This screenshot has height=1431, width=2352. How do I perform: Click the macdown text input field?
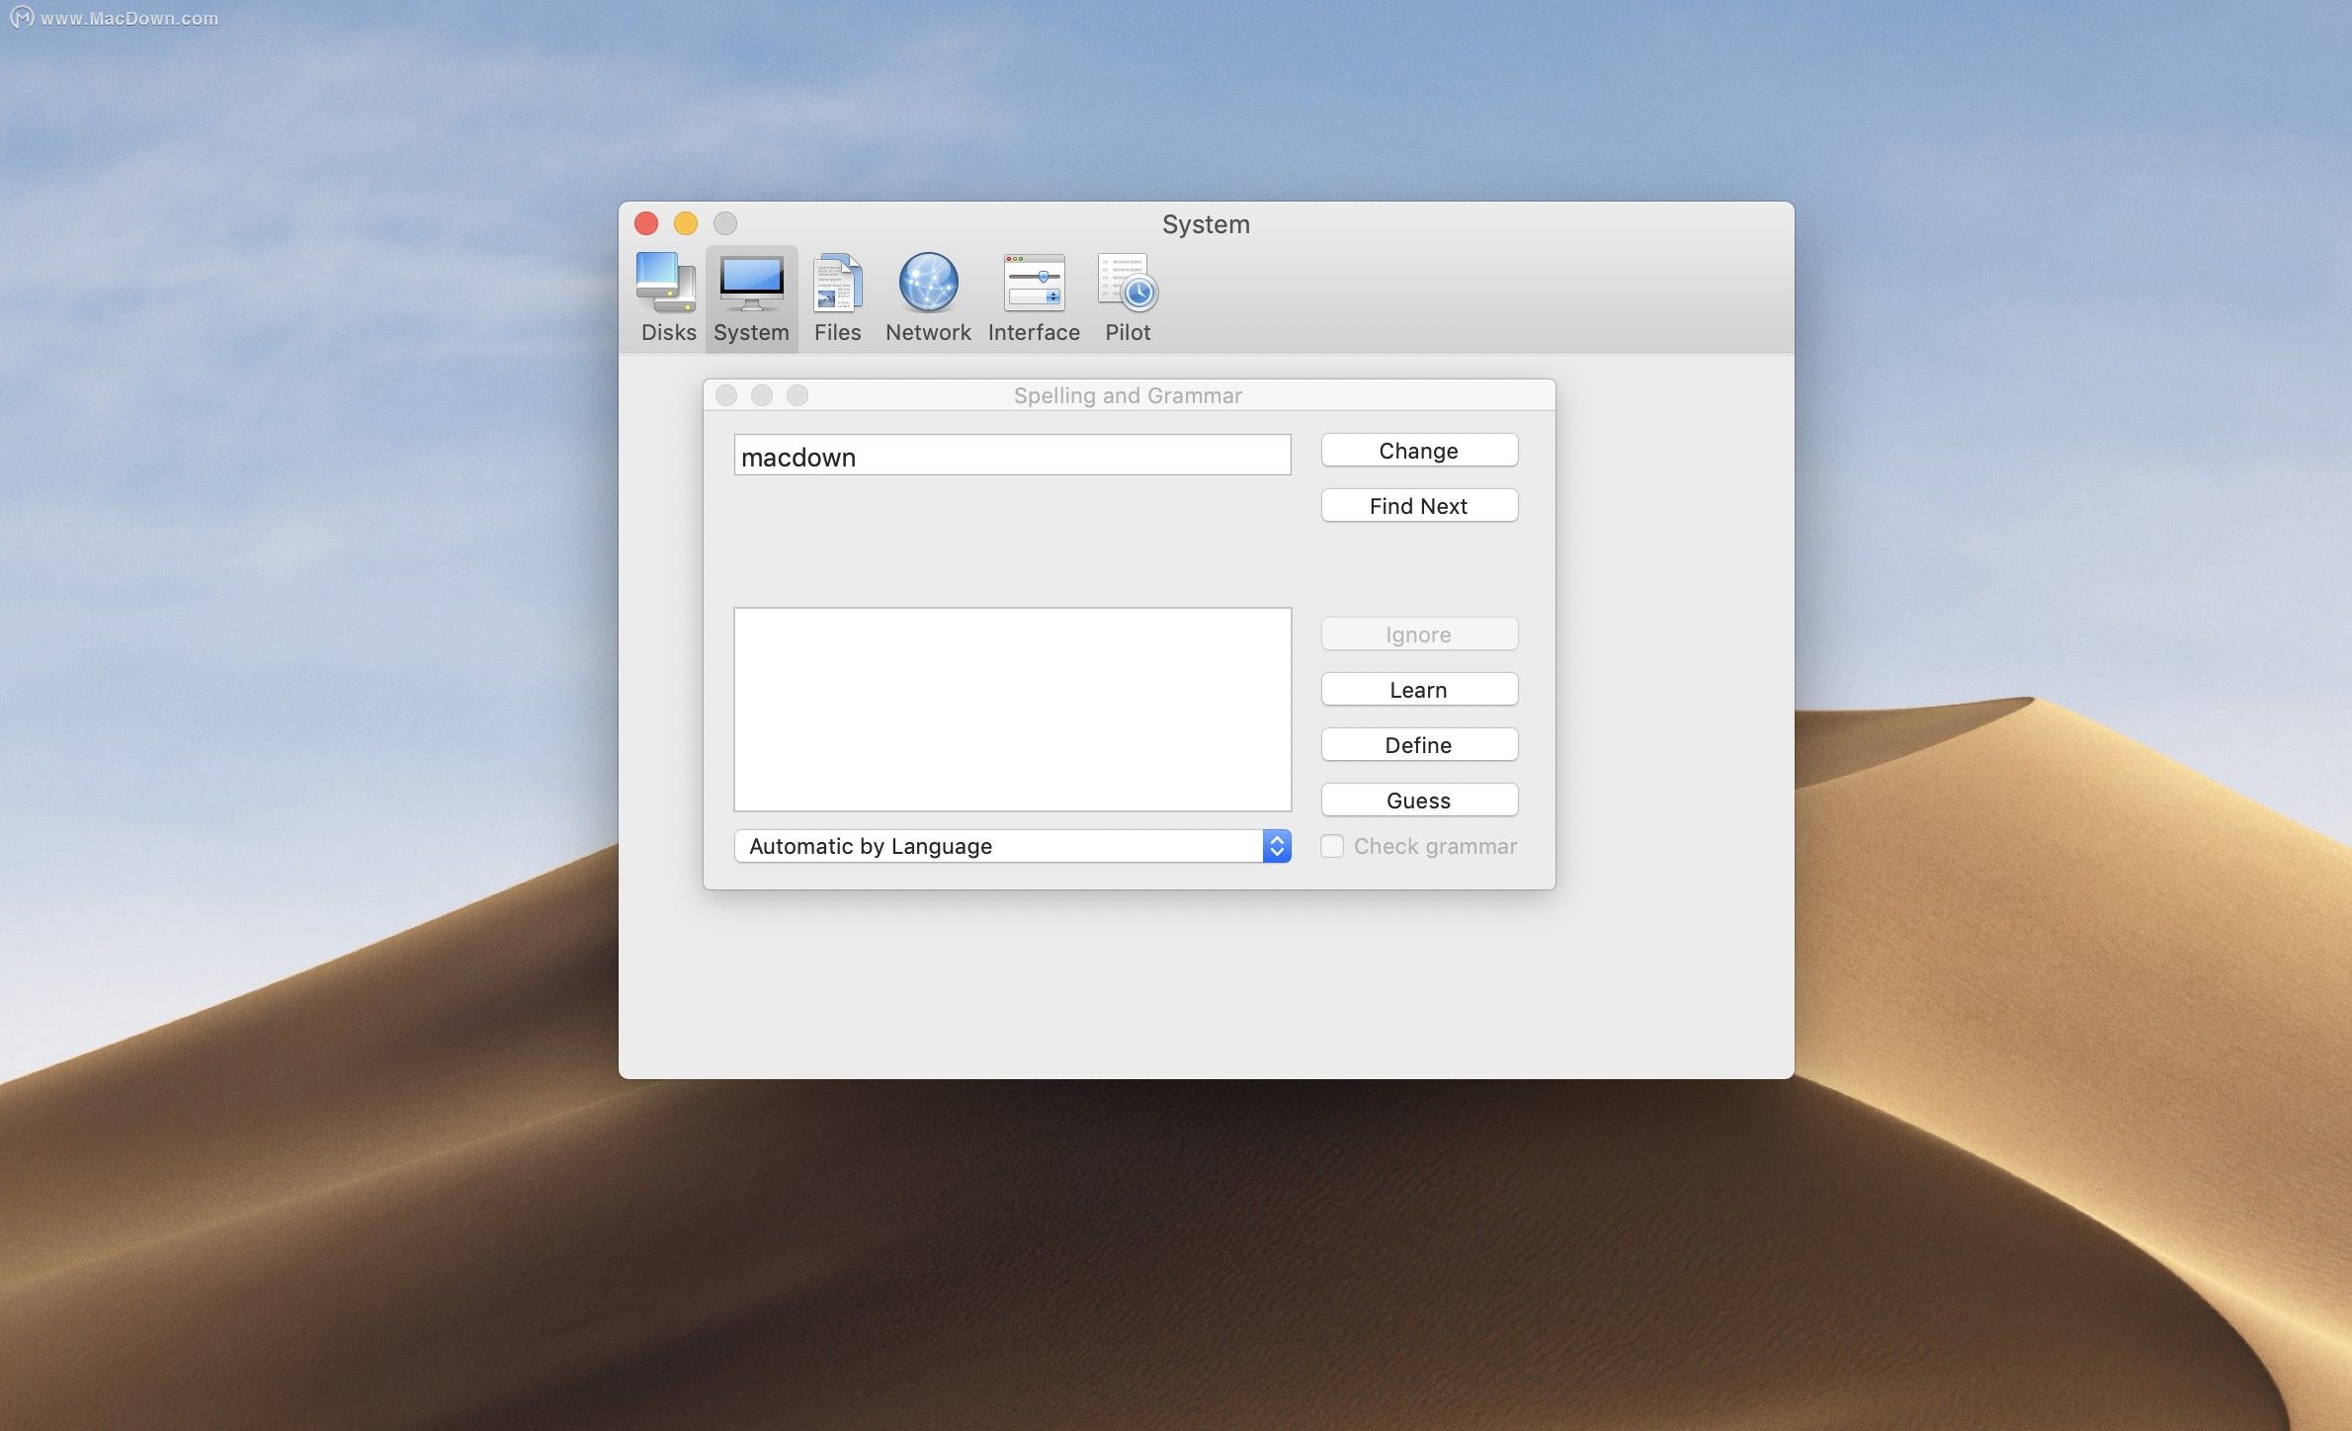click(1012, 457)
